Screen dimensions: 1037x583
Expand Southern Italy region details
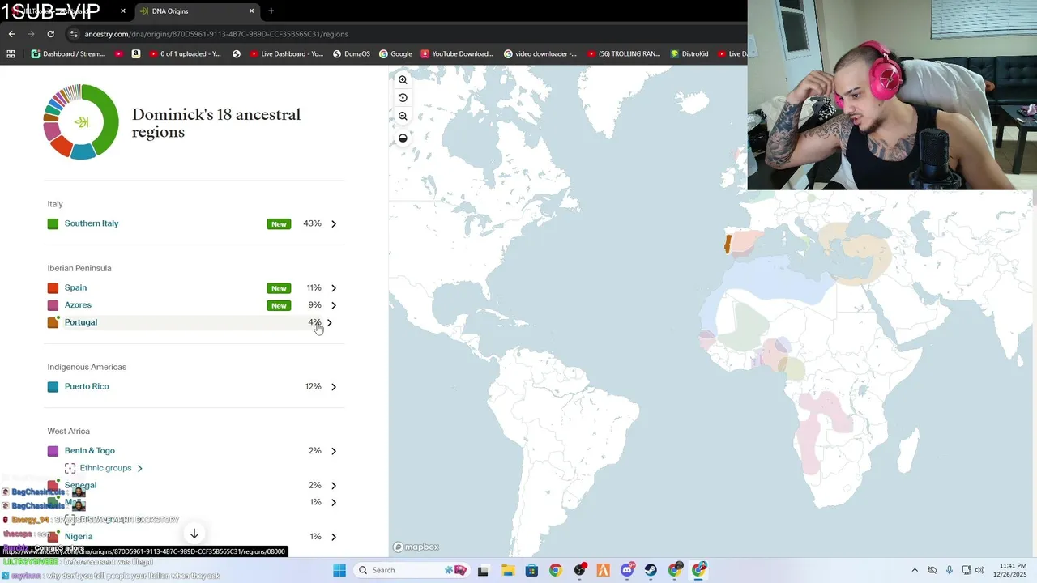tap(333, 223)
